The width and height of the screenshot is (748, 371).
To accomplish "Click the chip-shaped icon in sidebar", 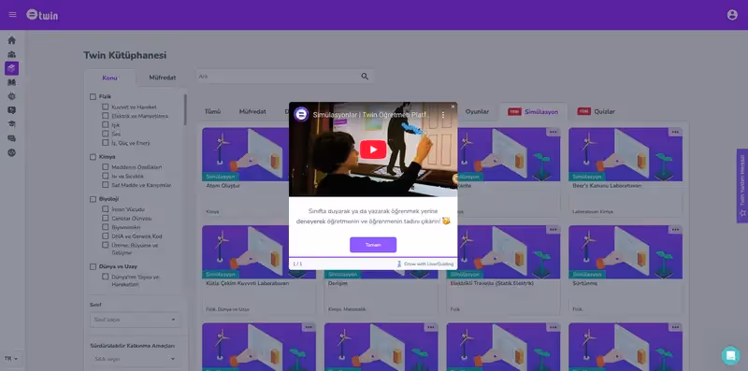I will (x=12, y=96).
